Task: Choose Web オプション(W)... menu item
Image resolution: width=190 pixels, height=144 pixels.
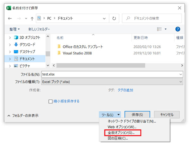Action: 122,127
